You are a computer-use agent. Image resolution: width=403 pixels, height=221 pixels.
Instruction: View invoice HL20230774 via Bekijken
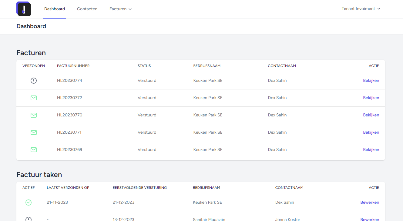tap(371, 81)
